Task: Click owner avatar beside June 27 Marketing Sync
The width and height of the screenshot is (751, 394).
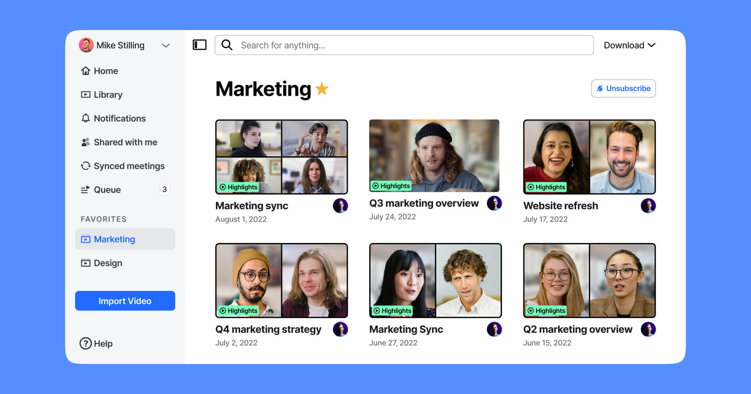Action: coord(494,329)
